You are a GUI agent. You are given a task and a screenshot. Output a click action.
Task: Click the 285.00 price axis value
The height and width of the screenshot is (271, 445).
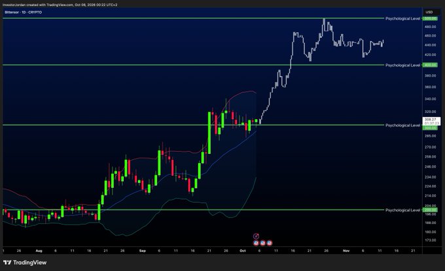(x=431, y=136)
